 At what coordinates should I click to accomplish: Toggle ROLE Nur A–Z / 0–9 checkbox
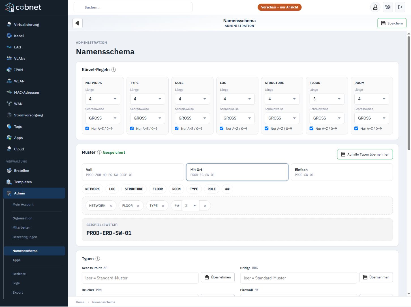click(x=177, y=128)
